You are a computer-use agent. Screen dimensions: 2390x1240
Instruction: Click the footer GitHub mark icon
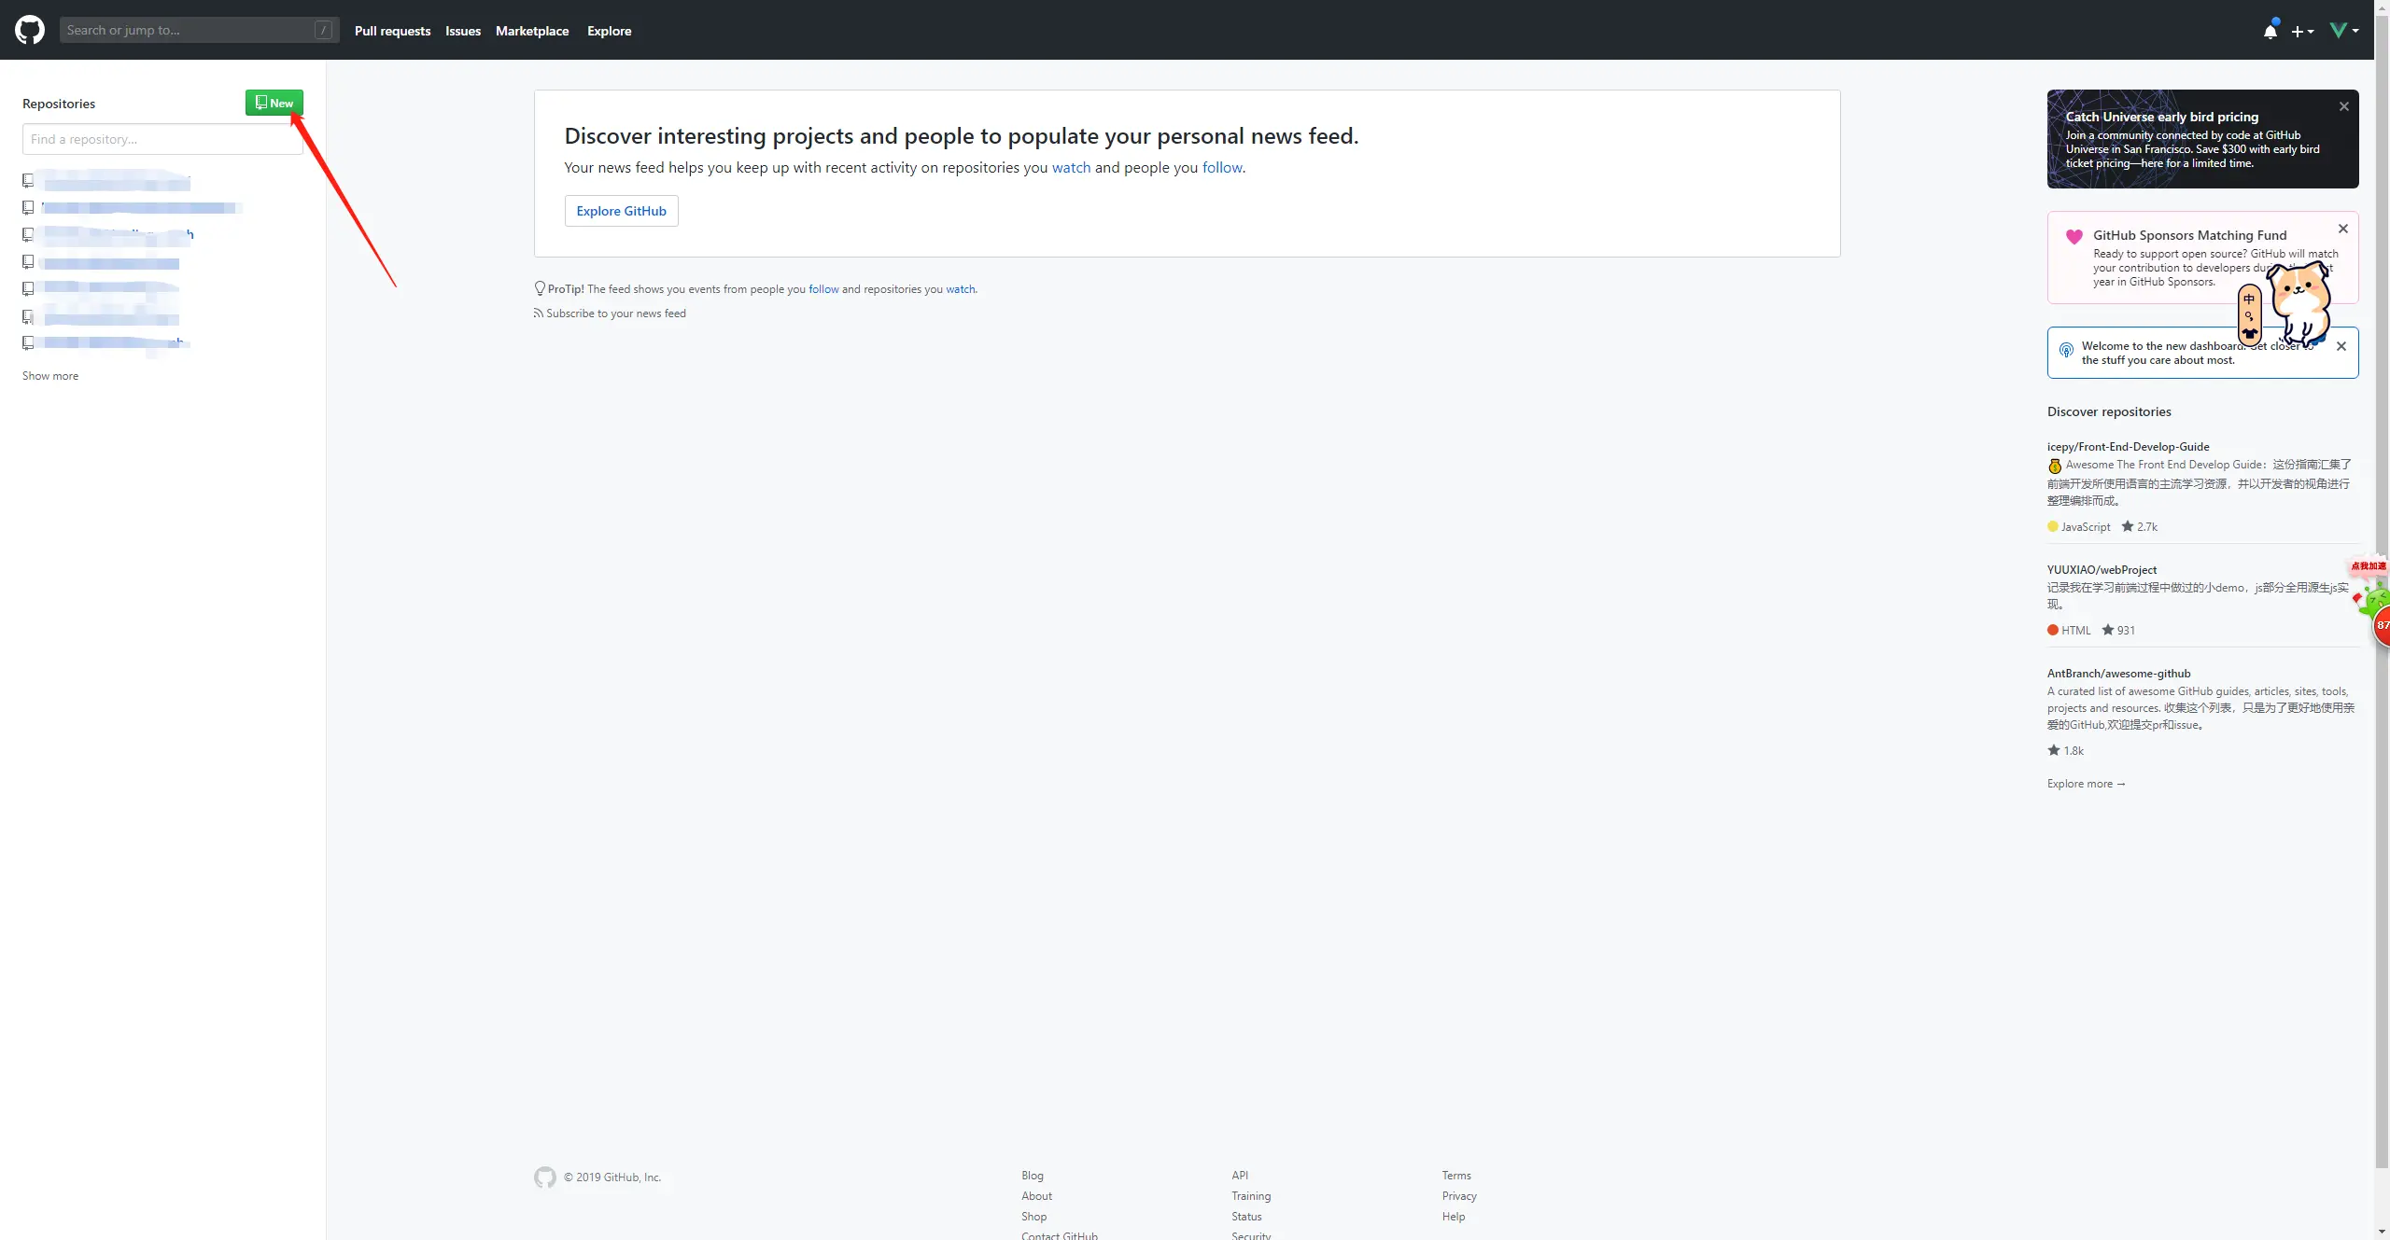click(544, 1177)
